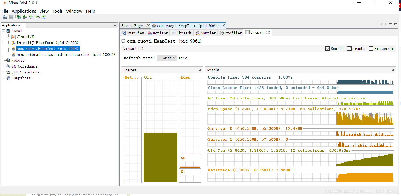Click the Old generation space bar
Viewport: 401px width, 196px height.
click(x=161, y=157)
